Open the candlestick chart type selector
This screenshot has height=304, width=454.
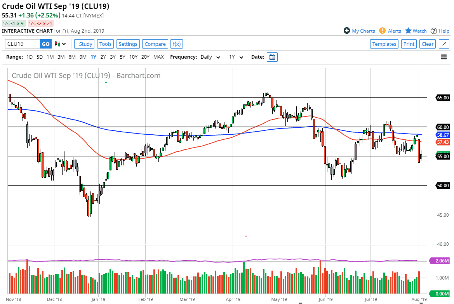(x=60, y=44)
